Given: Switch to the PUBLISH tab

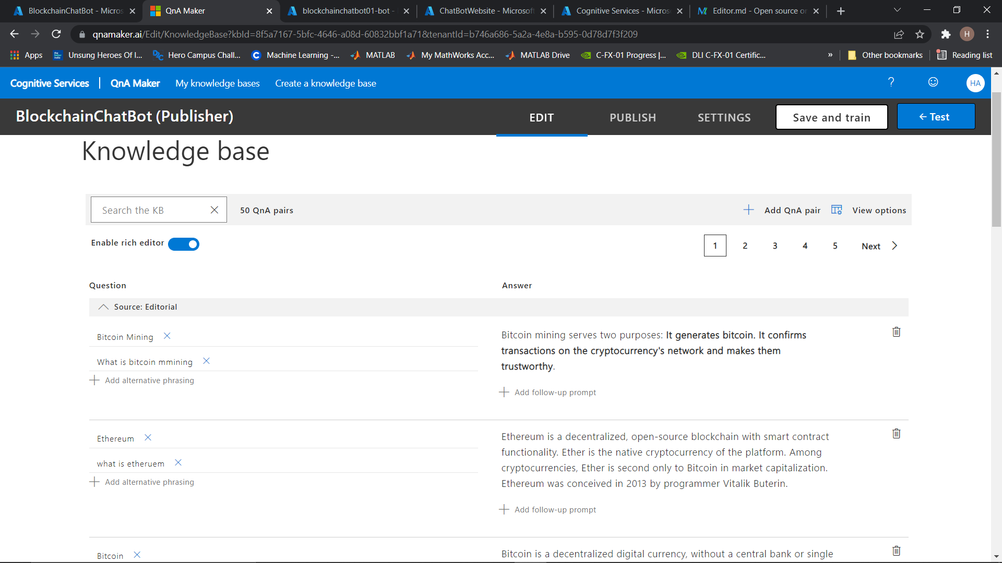Looking at the screenshot, I should pos(633,117).
